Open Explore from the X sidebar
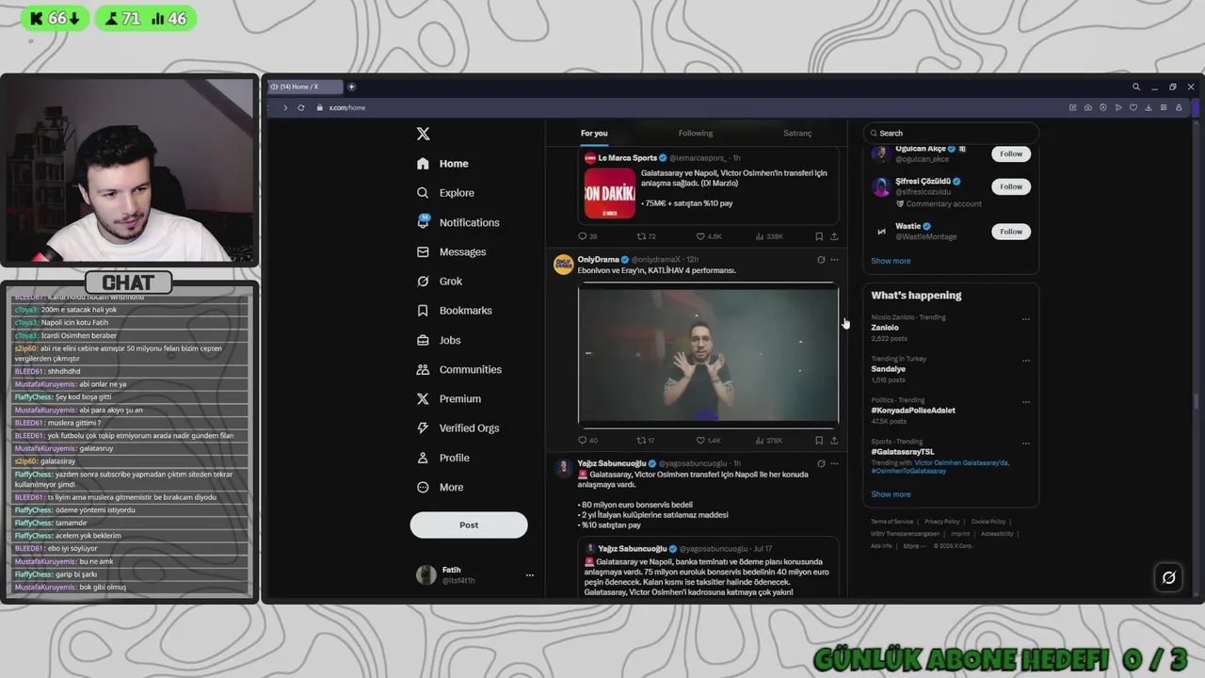The image size is (1205, 678). tap(445, 192)
